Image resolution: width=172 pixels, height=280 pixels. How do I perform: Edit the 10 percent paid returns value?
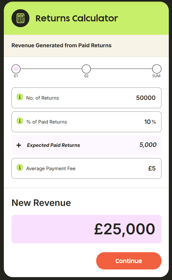(x=147, y=122)
